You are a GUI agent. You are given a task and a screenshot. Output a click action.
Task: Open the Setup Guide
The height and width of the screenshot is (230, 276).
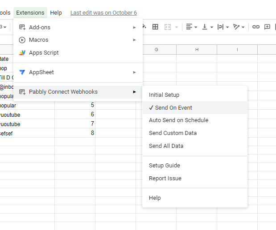pyautogui.click(x=195, y=166)
